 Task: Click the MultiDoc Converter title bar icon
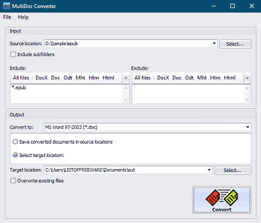6,6
